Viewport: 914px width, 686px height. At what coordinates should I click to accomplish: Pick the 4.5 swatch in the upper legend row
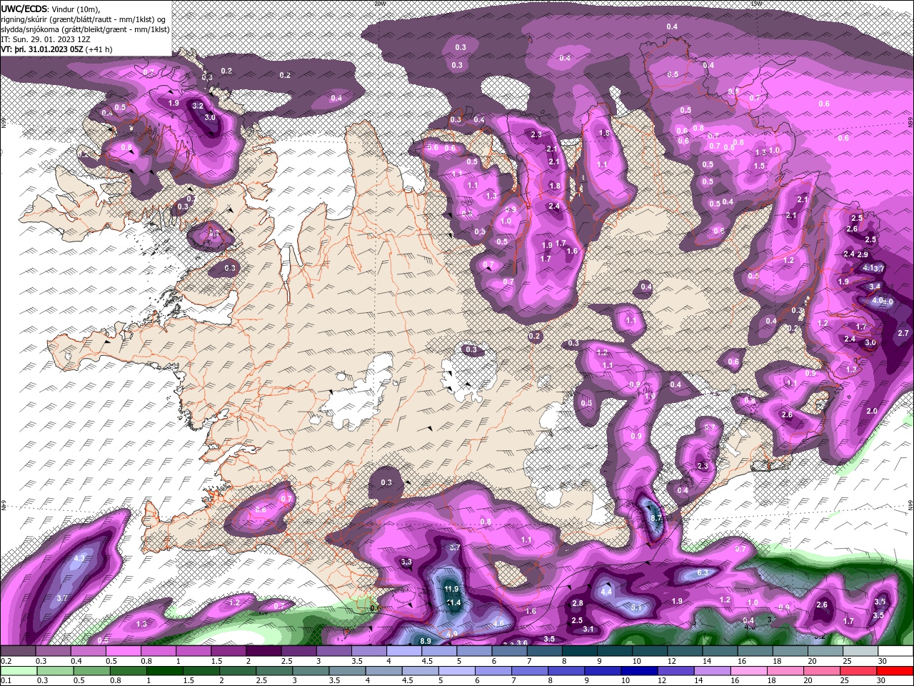pos(439,651)
